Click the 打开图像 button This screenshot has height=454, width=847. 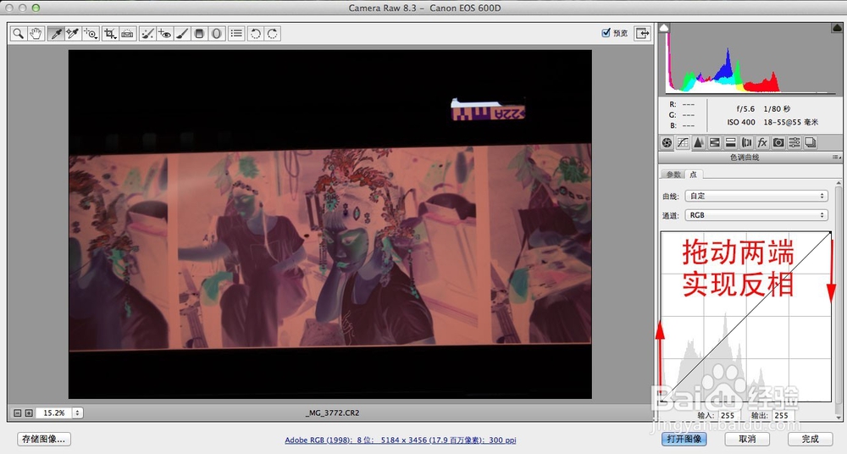coord(684,439)
